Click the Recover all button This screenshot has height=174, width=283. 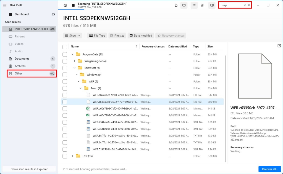tap(269, 169)
